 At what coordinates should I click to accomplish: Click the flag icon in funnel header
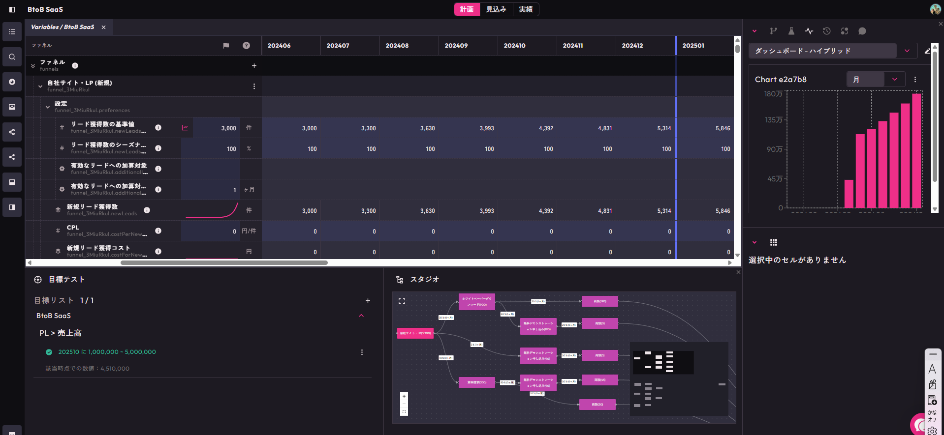click(x=226, y=45)
